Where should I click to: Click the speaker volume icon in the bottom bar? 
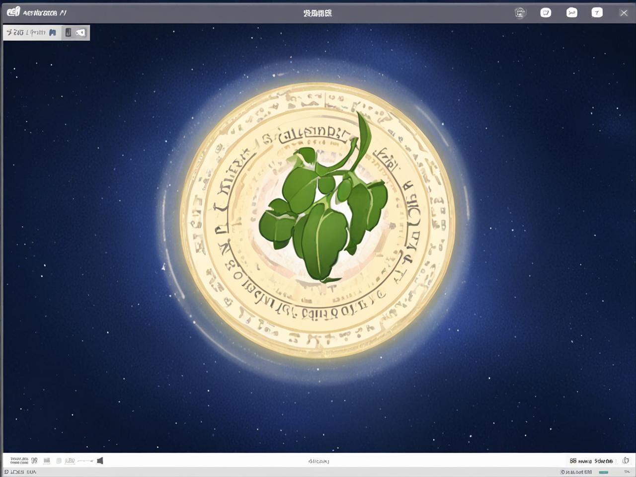tap(100, 461)
